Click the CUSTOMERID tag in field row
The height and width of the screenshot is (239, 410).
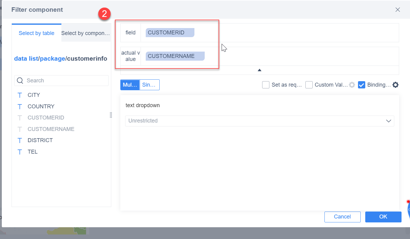(170, 33)
